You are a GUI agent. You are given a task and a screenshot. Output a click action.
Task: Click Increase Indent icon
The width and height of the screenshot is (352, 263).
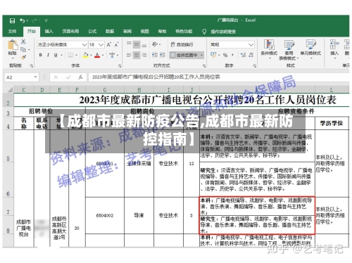coord(163,55)
